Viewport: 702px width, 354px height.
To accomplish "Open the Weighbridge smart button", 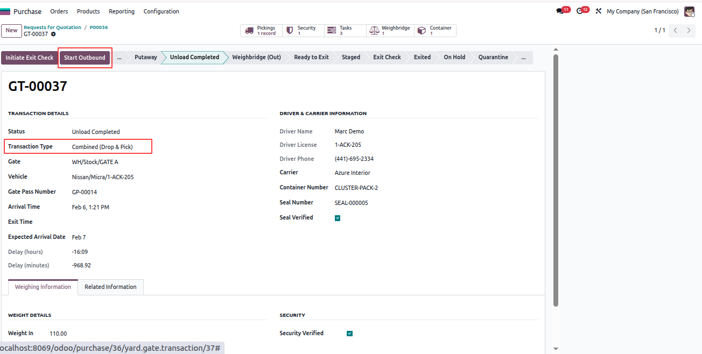I will (390, 31).
